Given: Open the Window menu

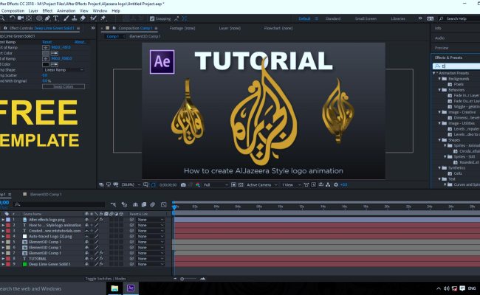Looking at the screenshot, I should tap(100, 11).
